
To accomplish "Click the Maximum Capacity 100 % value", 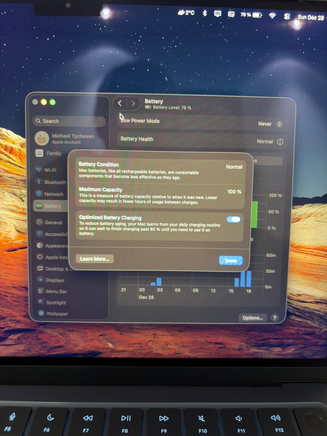I will (x=234, y=192).
